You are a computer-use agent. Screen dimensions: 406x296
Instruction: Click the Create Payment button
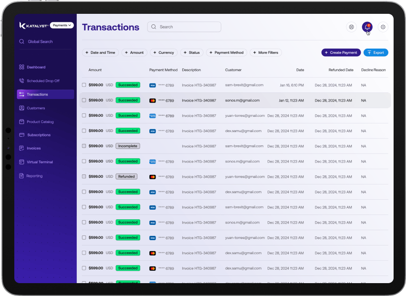(x=341, y=52)
